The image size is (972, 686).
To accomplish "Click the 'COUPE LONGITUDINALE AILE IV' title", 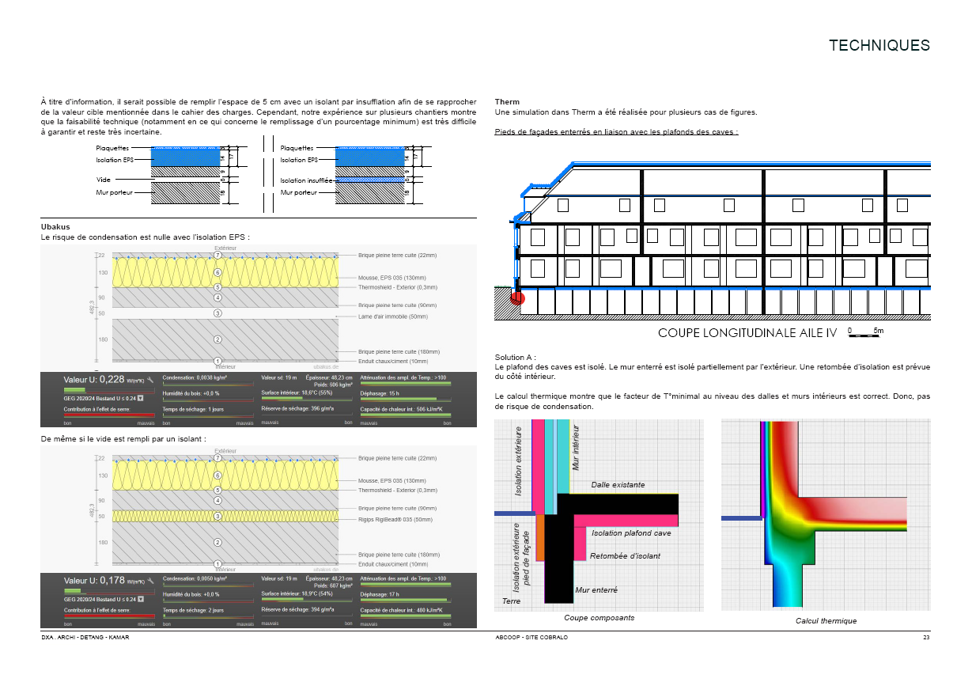I will [747, 333].
